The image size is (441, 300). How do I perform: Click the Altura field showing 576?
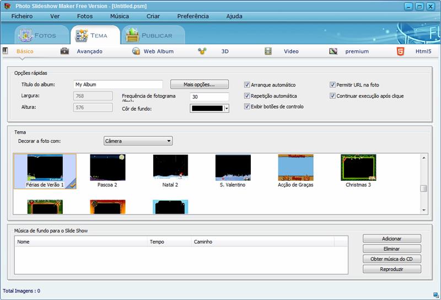coord(93,107)
